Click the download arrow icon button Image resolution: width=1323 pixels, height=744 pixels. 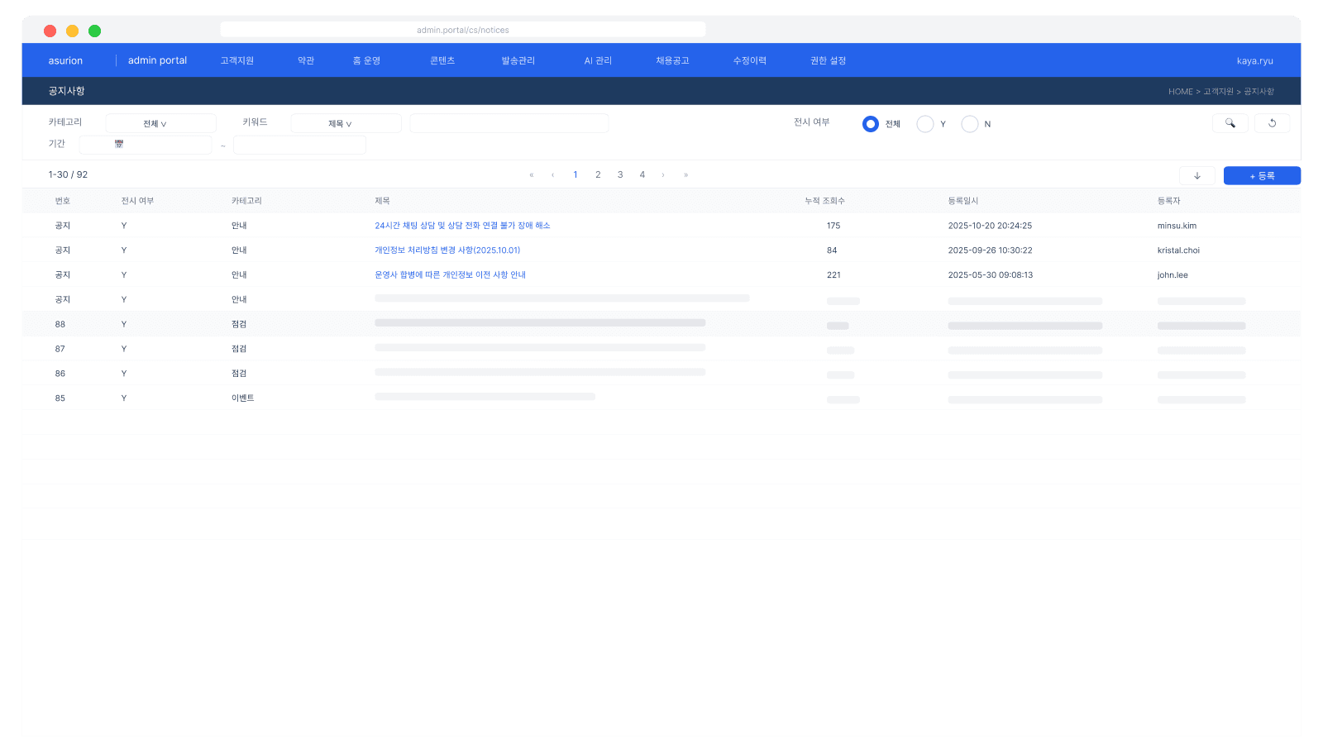pyautogui.click(x=1196, y=175)
